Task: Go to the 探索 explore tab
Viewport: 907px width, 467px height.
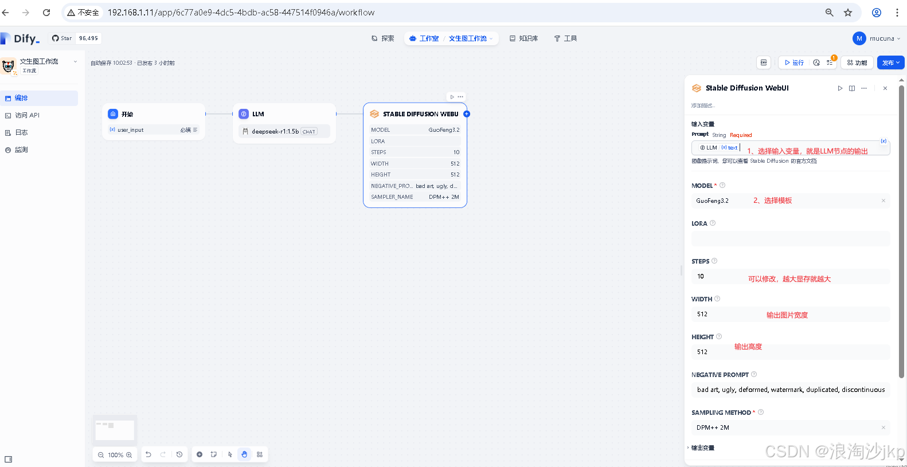Action: coord(382,38)
